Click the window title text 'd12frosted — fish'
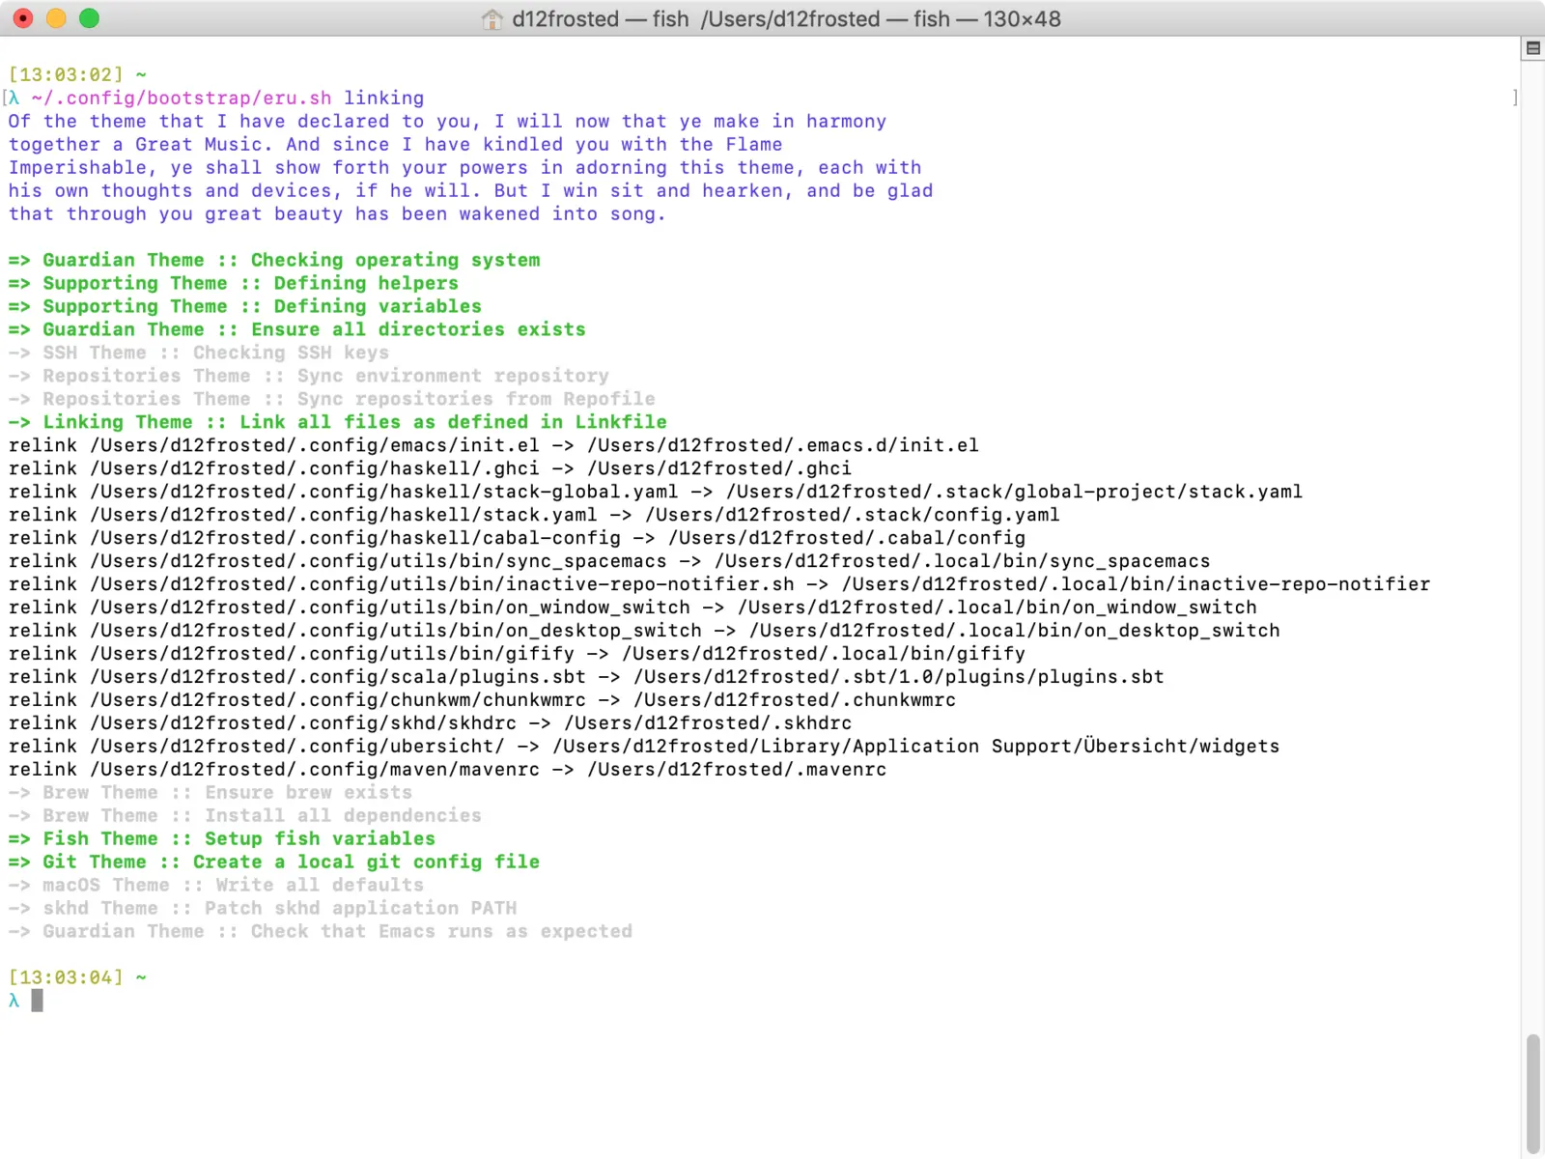Image resolution: width=1545 pixels, height=1159 pixels. point(600,19)
